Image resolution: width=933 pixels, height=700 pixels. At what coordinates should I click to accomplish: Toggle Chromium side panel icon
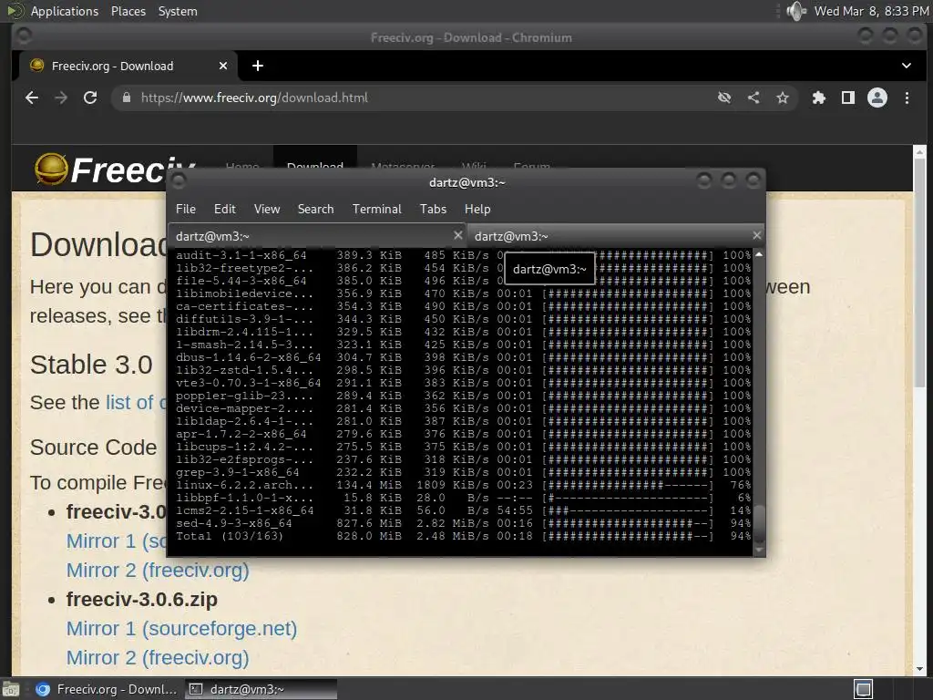click(x=848, y=98)
